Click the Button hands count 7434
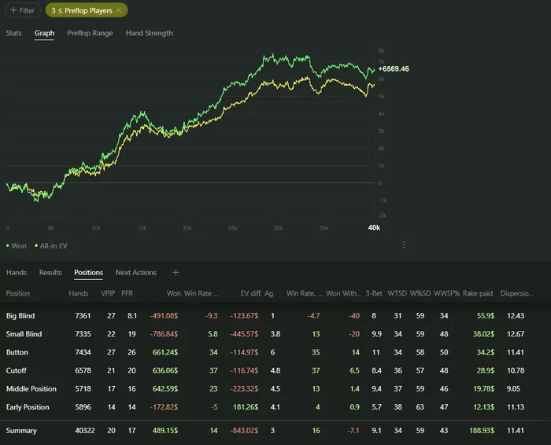The image size is (551, 445). [x=83, y=352]
